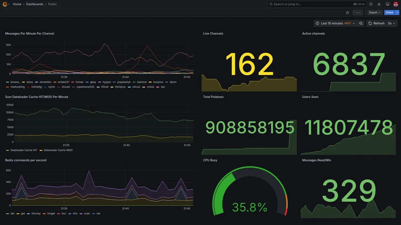The width and height of the screenshot is (401, 225).
Task: Click Sum Dataloader Cache HIT/MISS panel title
Action: coord(37,97)
